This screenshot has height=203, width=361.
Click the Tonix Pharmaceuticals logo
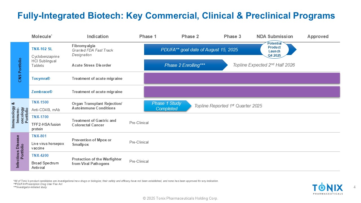(327, 189)
